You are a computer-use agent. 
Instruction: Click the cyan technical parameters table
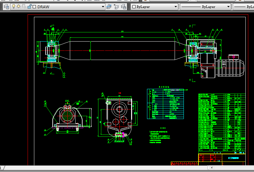[x=165, y=104]
